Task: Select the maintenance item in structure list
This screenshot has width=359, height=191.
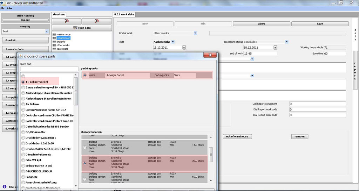Action: click(x=63, y=35)
